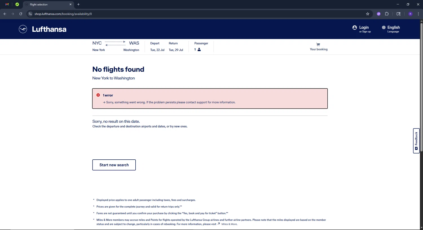Restore down the browser window
Viewport: 423px width, 230px height.
click(x=408, y=5)
